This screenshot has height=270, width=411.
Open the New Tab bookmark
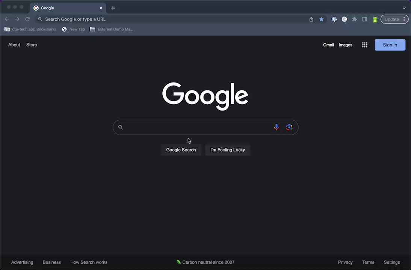[x=73, y=29]
